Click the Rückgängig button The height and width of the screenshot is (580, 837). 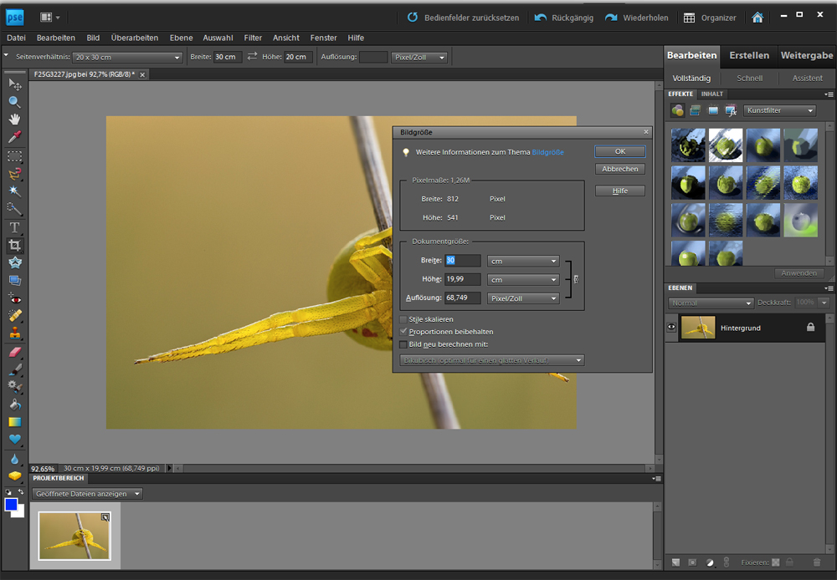click(564, 18)
